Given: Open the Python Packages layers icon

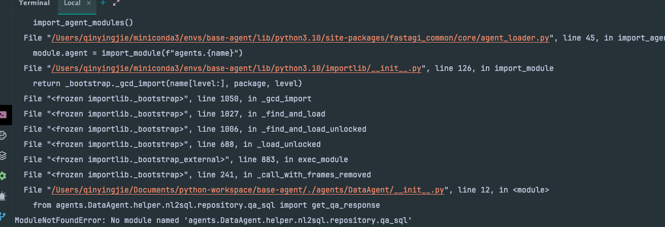Looking at the screenshot, I should pyautogui.click(x=3, y=156).
